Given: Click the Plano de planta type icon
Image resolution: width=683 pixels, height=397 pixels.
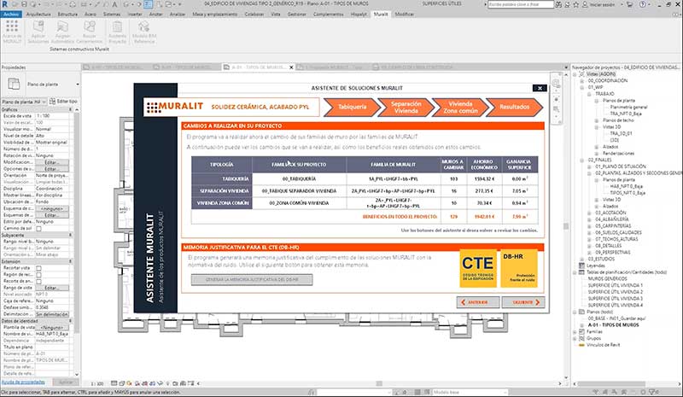Looking at the screenshot, I should [x=14, y=84].
